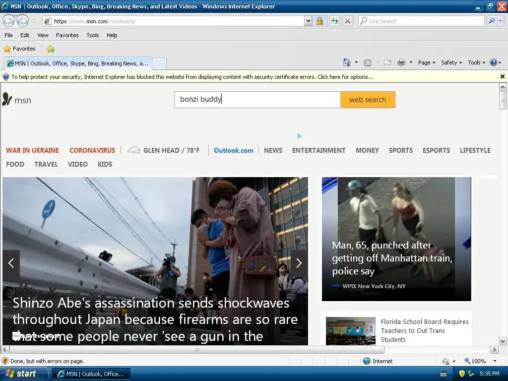The width and height of the screenshot is (508, 381).
Task: Click the MSN taskbar window button
Action: 91,374
